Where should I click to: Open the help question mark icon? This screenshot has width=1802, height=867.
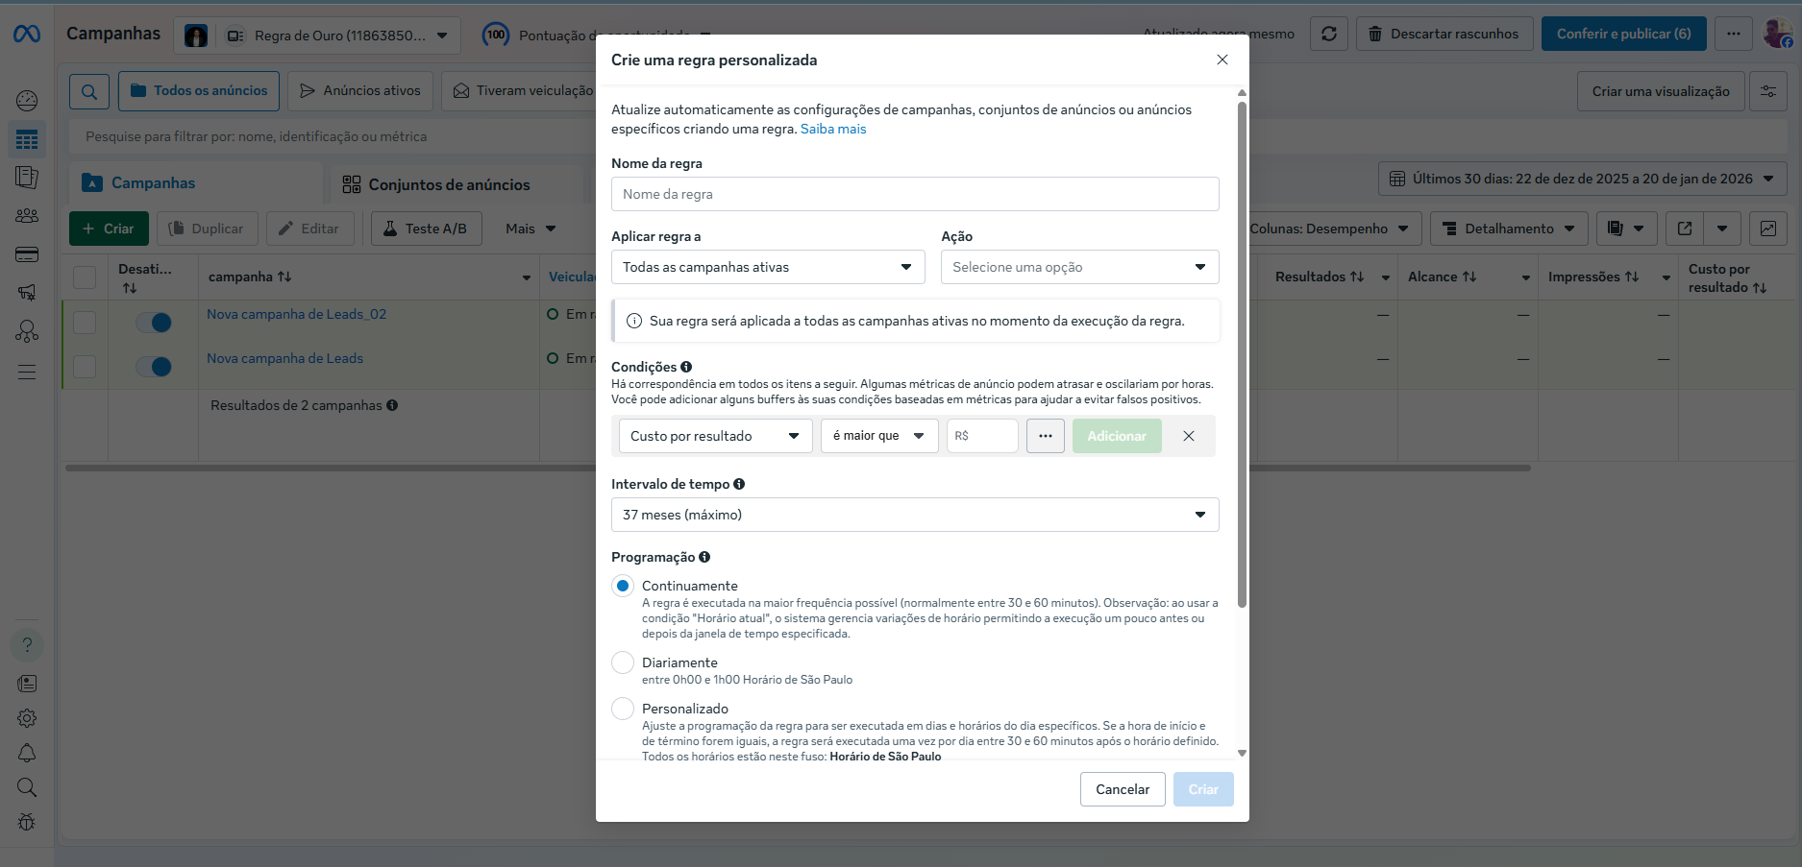point(27,645)
